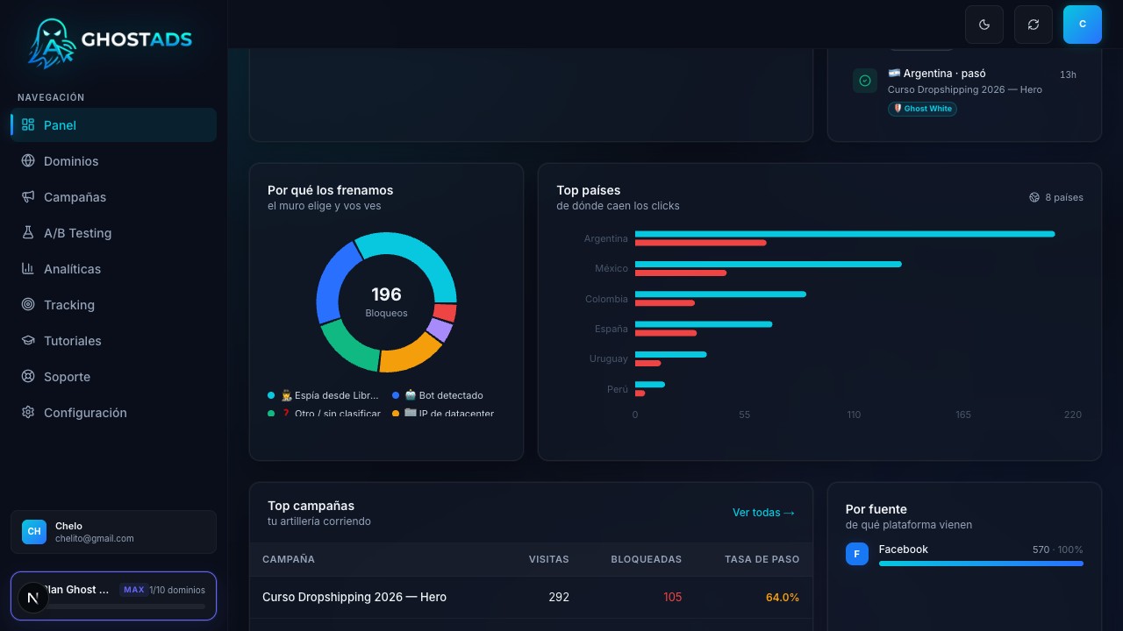Click the Campañas megaphone icon

click(28, 196)
